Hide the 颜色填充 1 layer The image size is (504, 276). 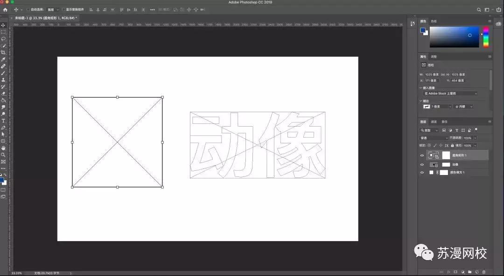pos(422,172)
